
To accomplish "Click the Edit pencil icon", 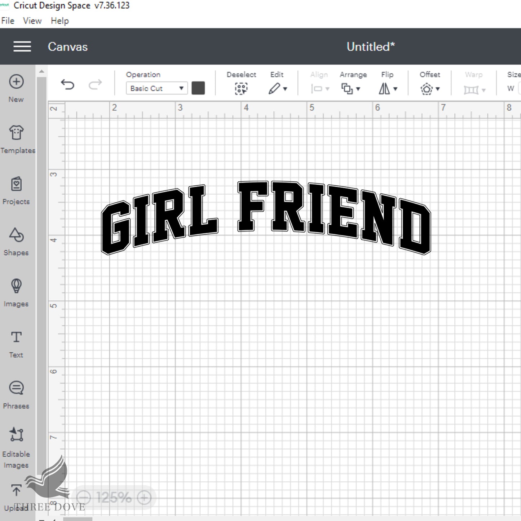I will coord(274,88).
